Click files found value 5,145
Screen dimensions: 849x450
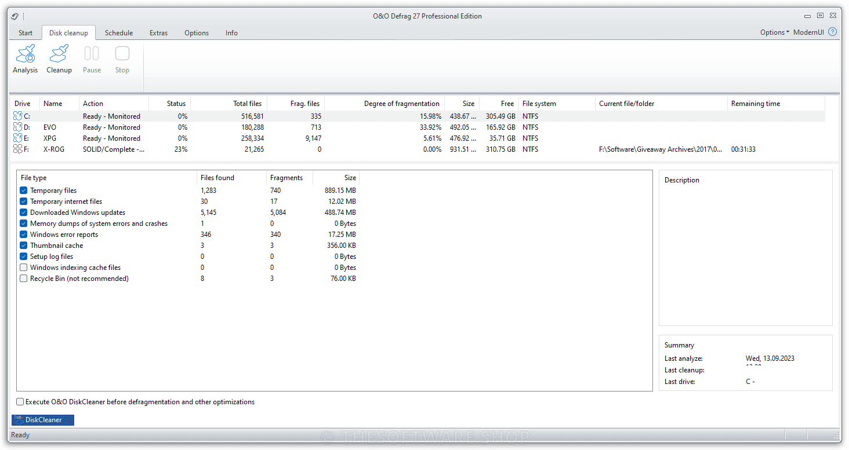click(x=208, y=213)
